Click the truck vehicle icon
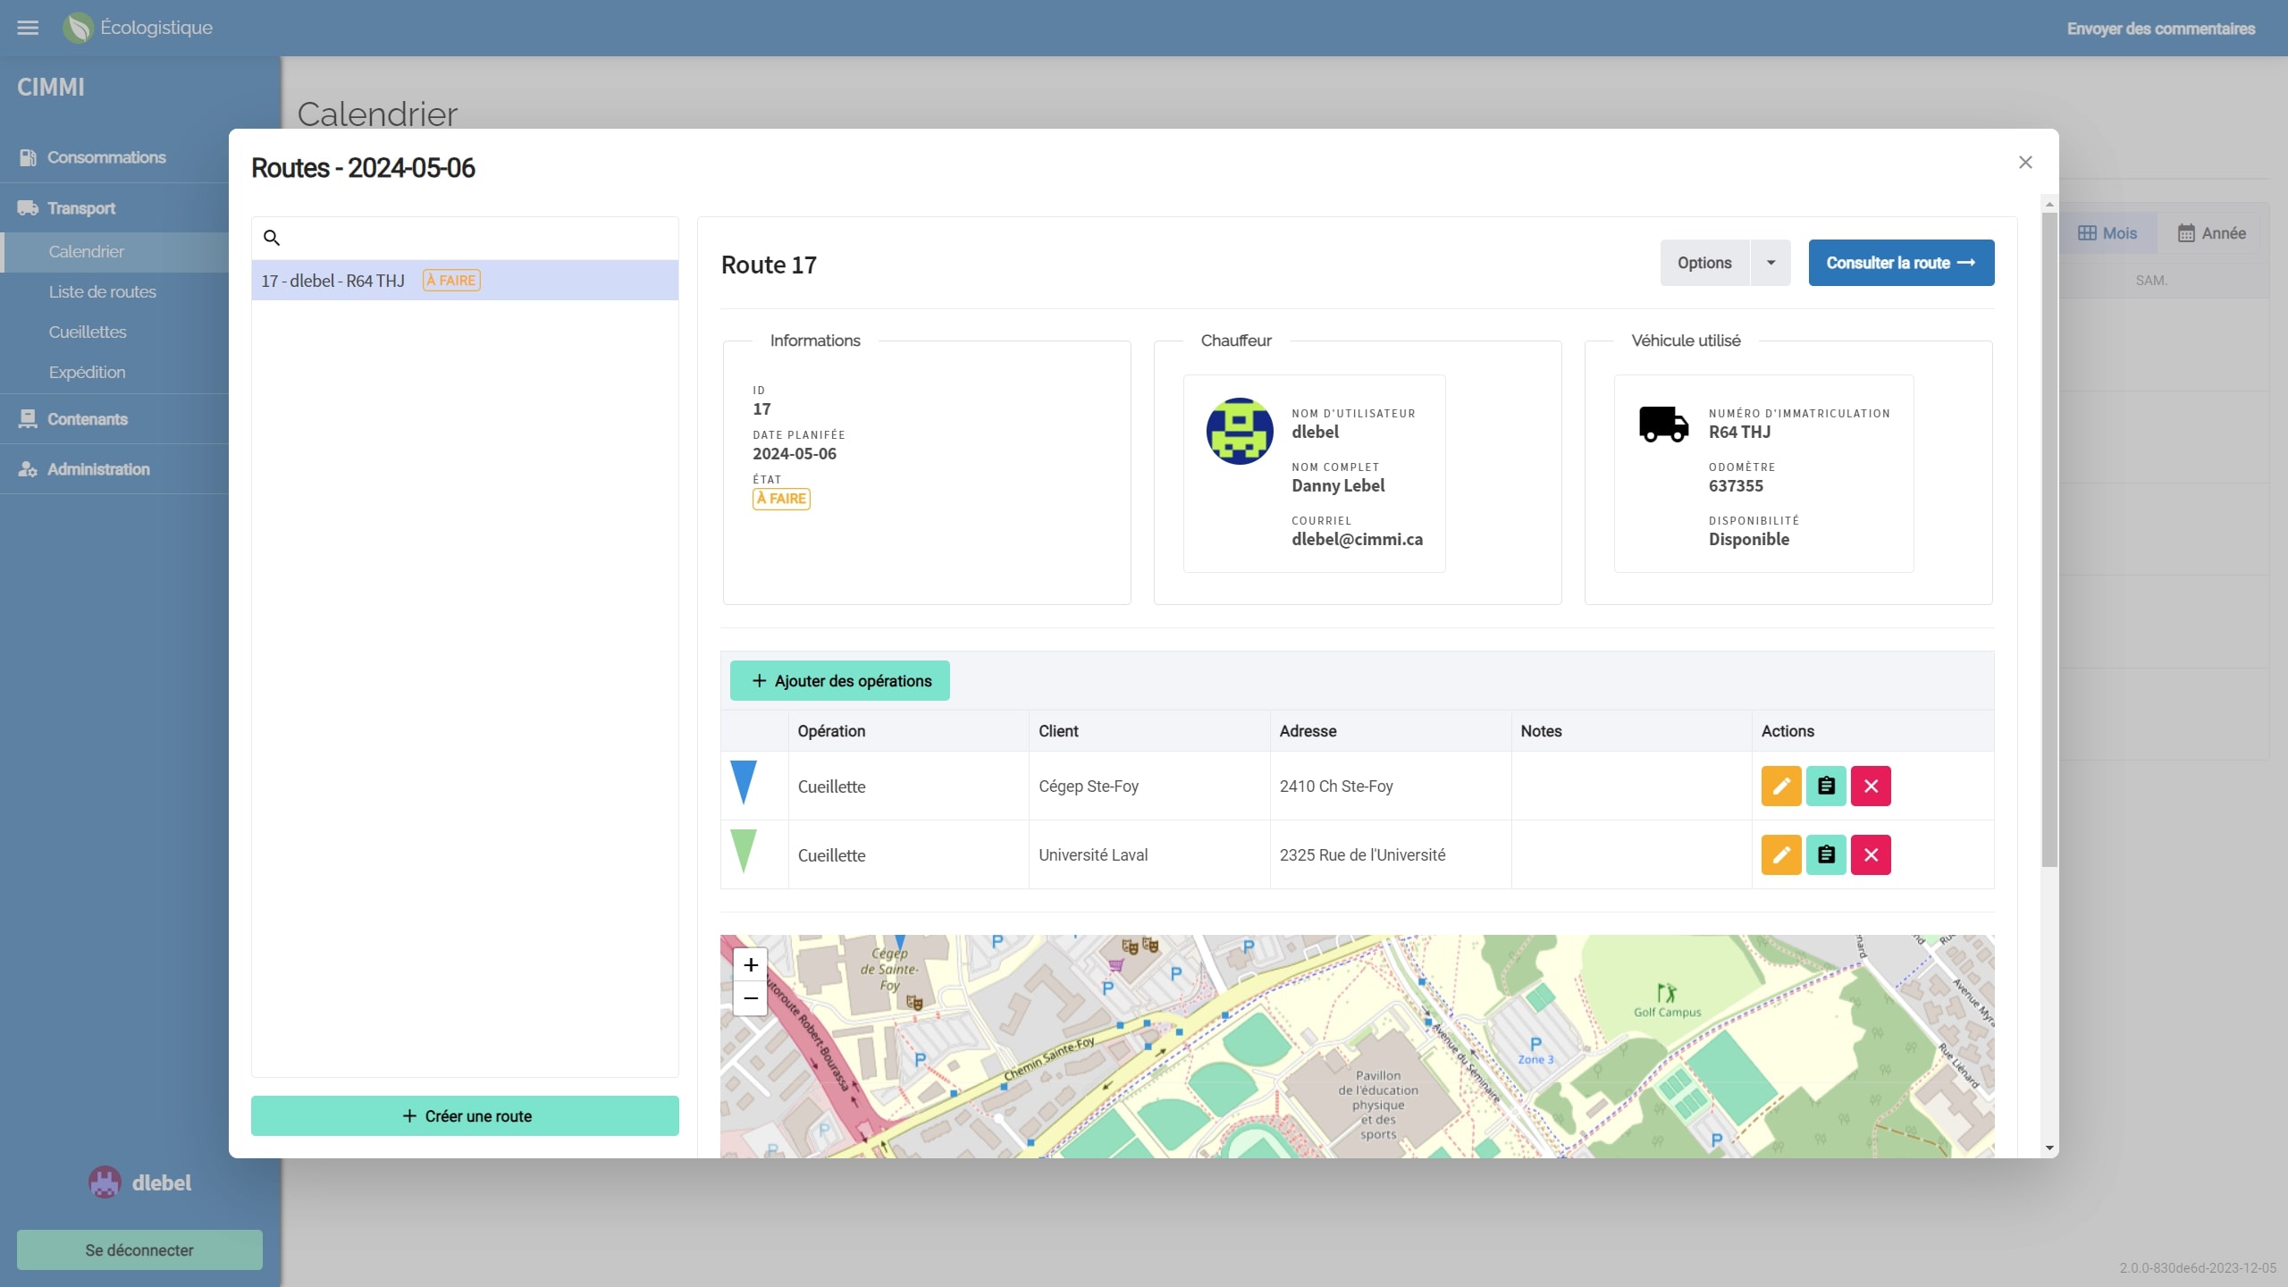The height and width of the screenshot is (1287, 2288). click(x=1663, y=424)
